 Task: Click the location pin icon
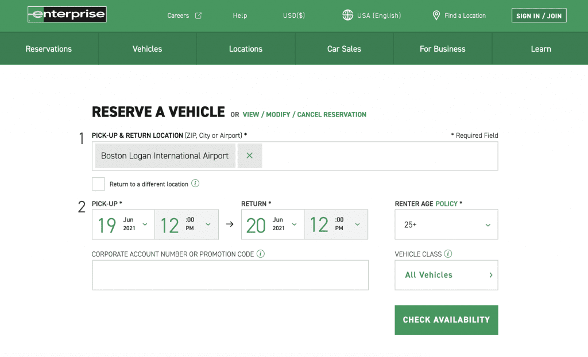(436, 15)
